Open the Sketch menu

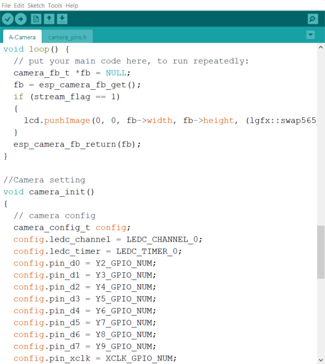pyautogui.click(x=36, y=5)
